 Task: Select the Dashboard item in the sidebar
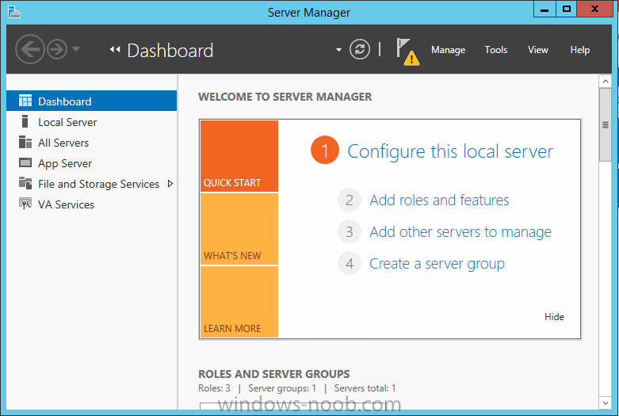point(92,101)
